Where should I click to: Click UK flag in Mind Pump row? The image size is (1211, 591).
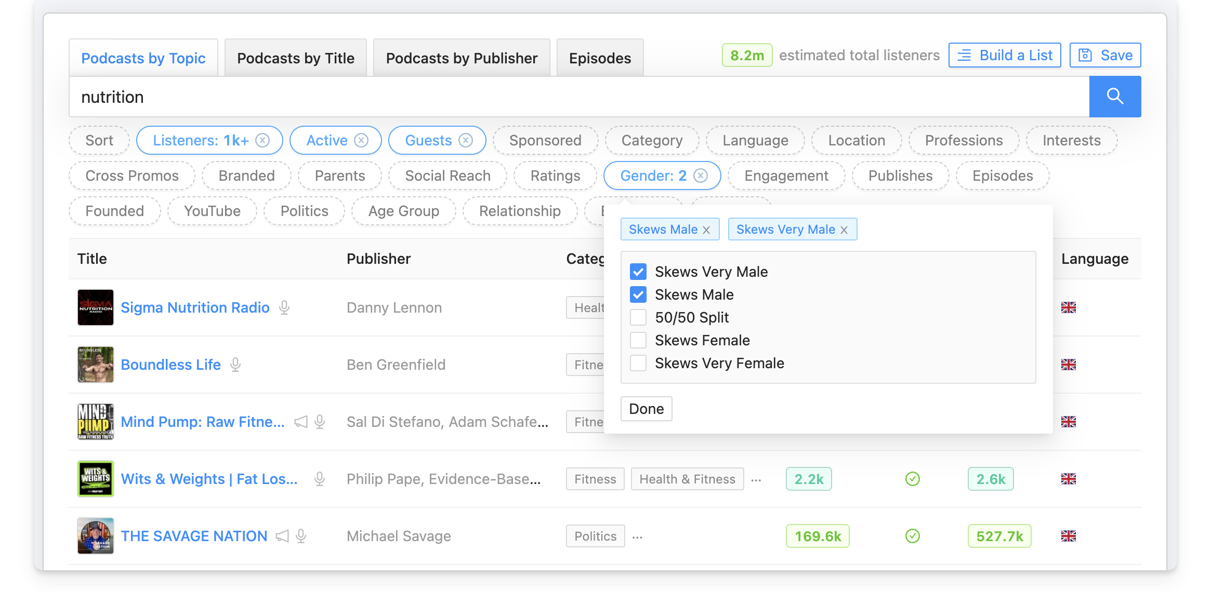1069,422
